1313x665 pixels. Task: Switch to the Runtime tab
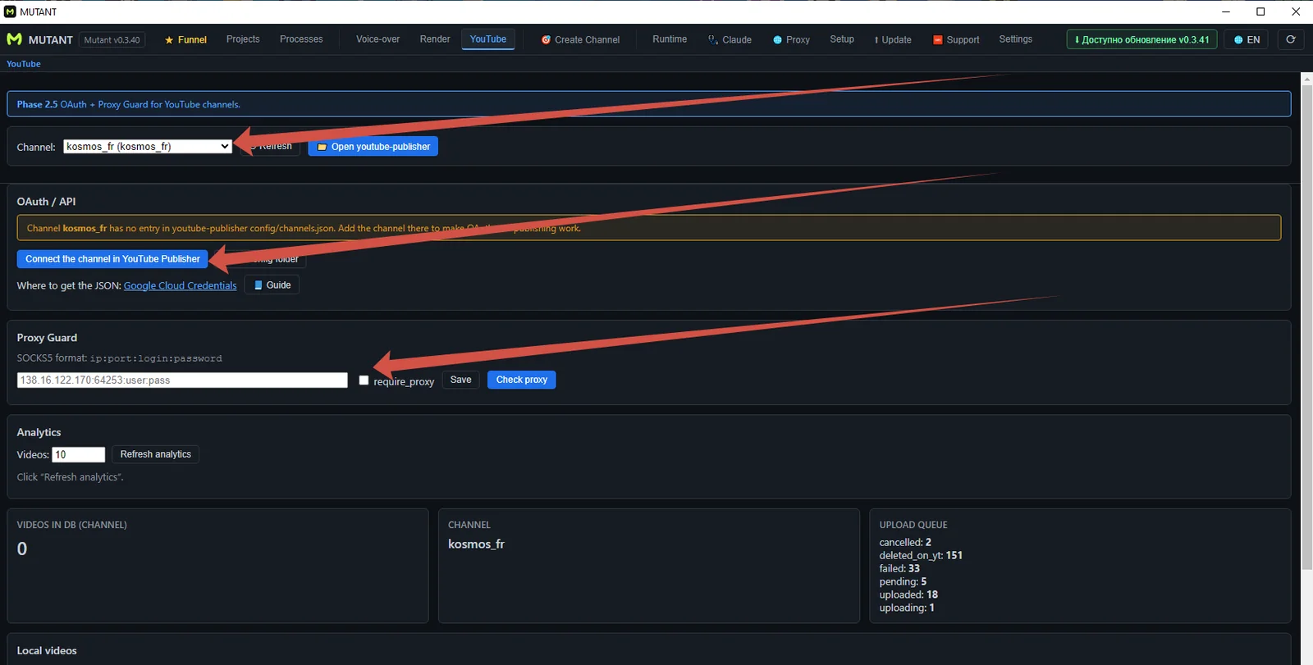[670, 39]
